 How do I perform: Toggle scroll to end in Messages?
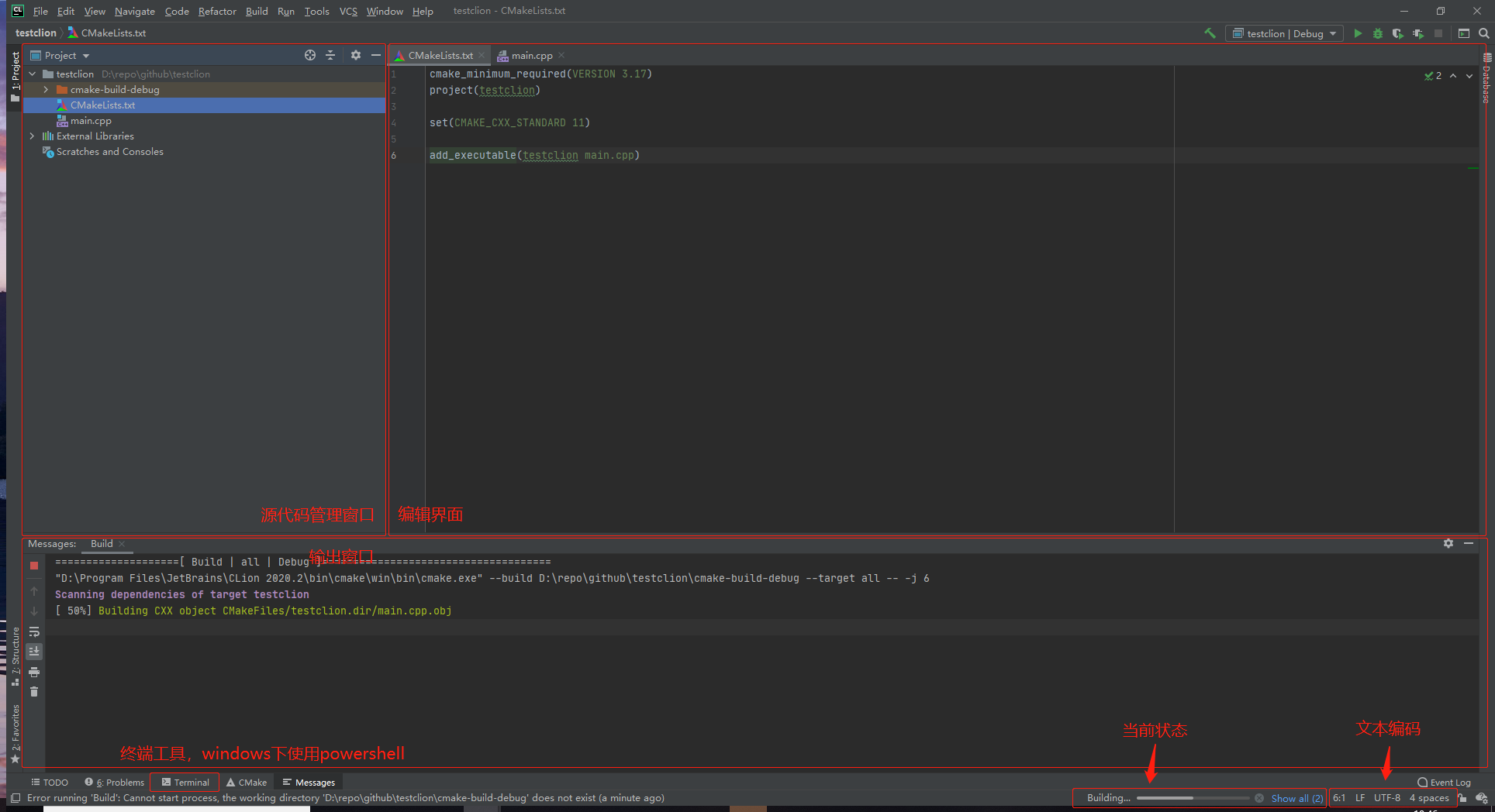(x=34, y=652)
